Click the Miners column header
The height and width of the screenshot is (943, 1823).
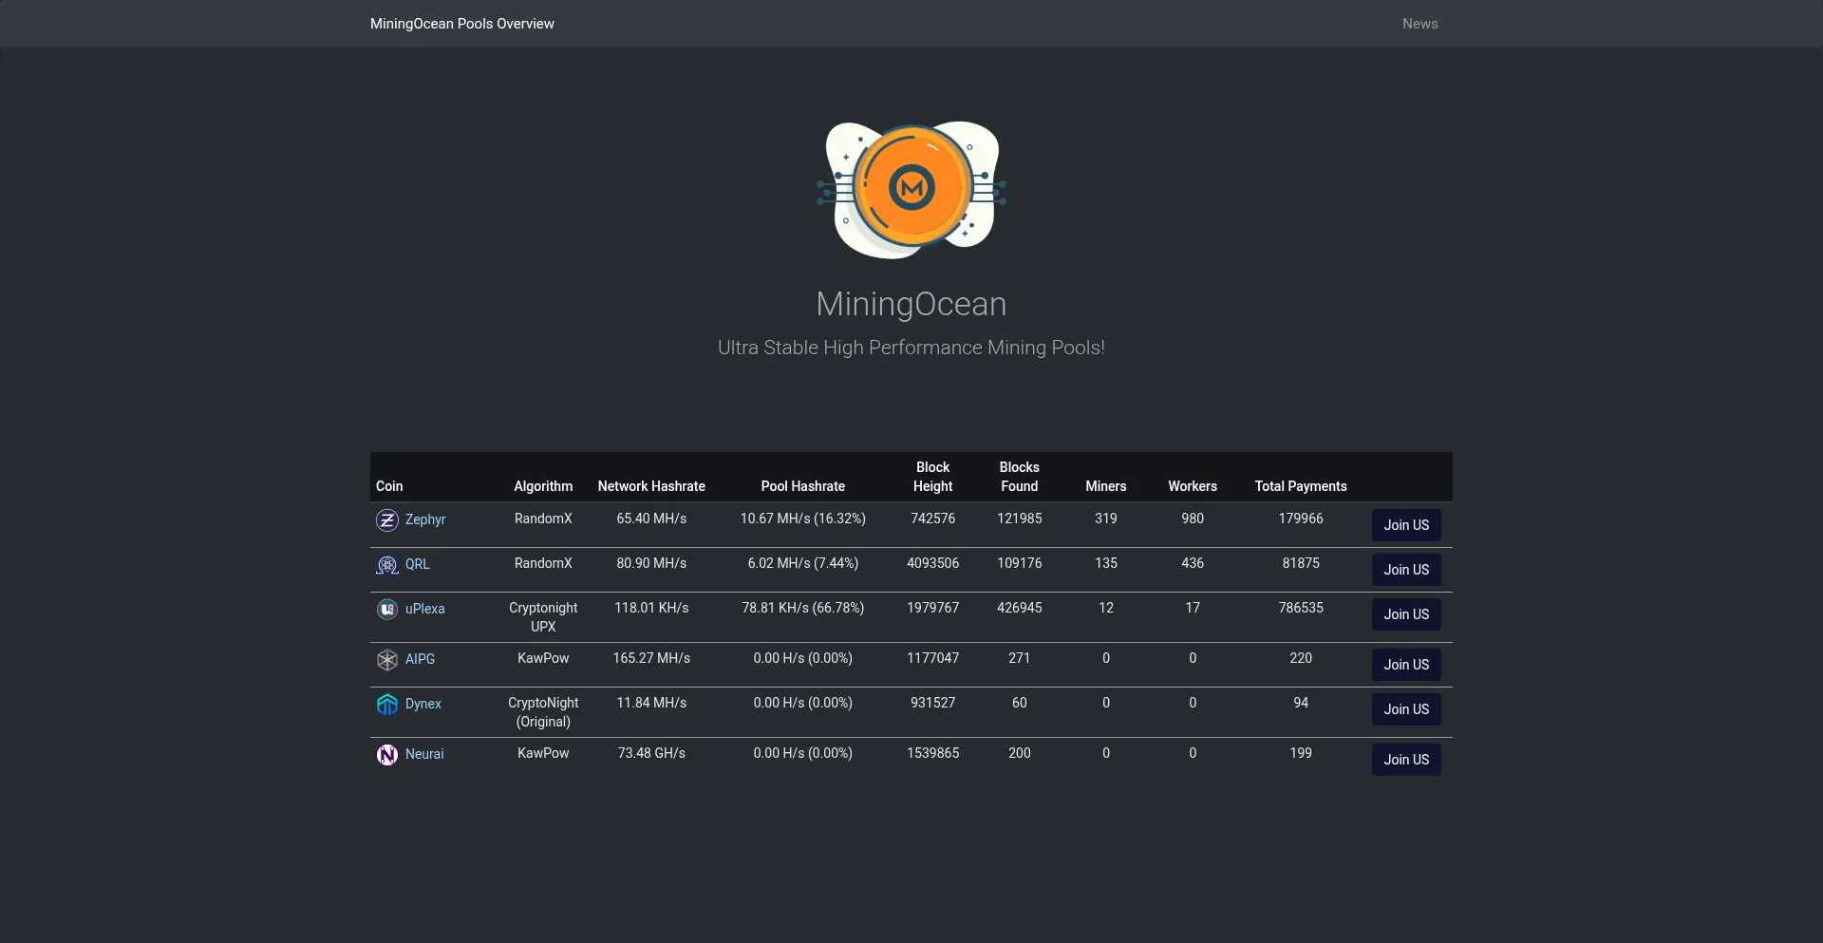tap(1106, 486)
